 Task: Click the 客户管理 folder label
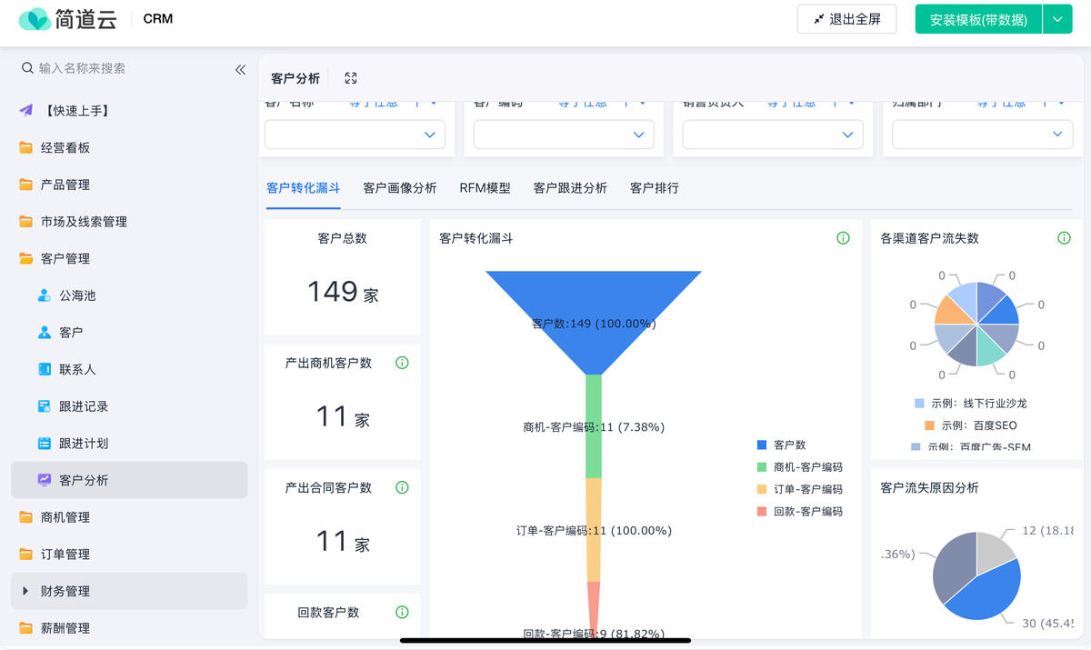coord(65,258)
